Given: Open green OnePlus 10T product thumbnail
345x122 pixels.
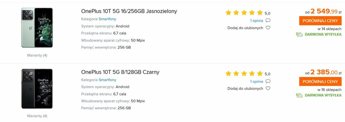Looking at the screenshot, I should pos(37,27).
